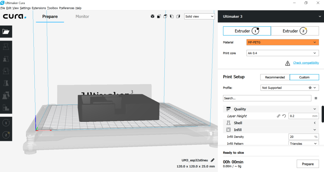Switch to the Prepare stage tab
Viewport: 324px width, 172px height.
coord(50,16)
